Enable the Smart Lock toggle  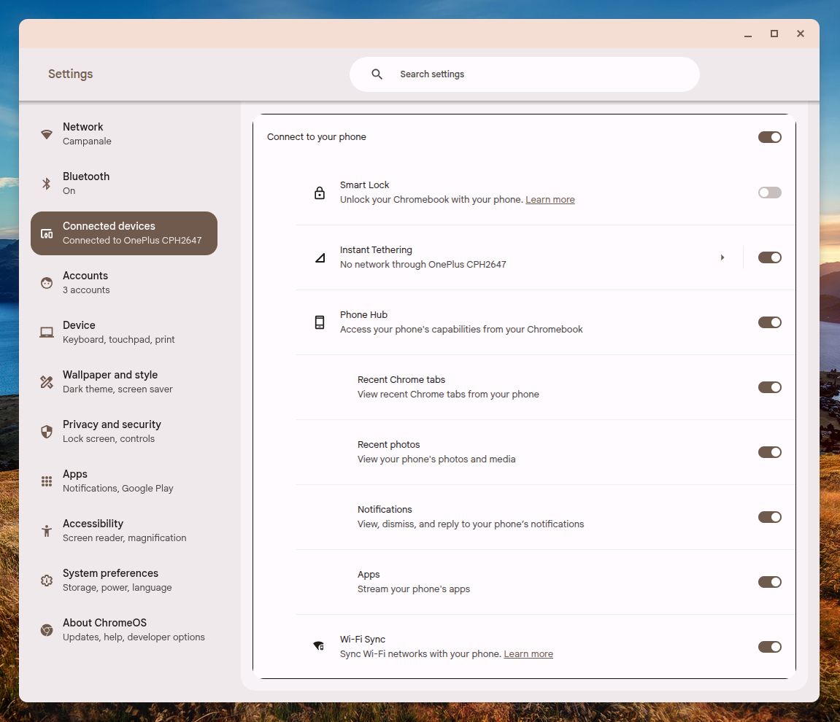pos(769,192)
